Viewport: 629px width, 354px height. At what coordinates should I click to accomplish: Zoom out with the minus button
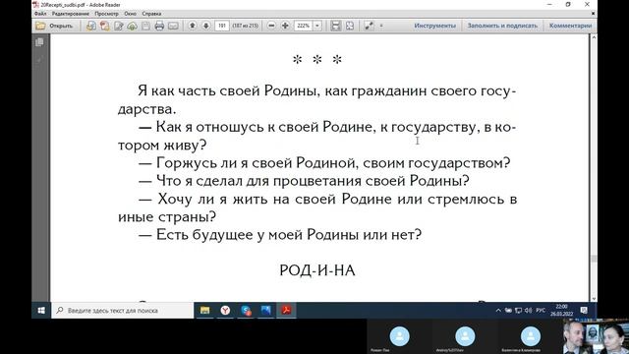tap(271, 26)
